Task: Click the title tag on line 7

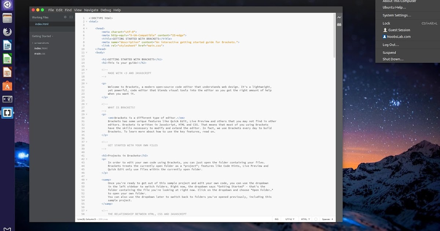Action: coord(137,38)
